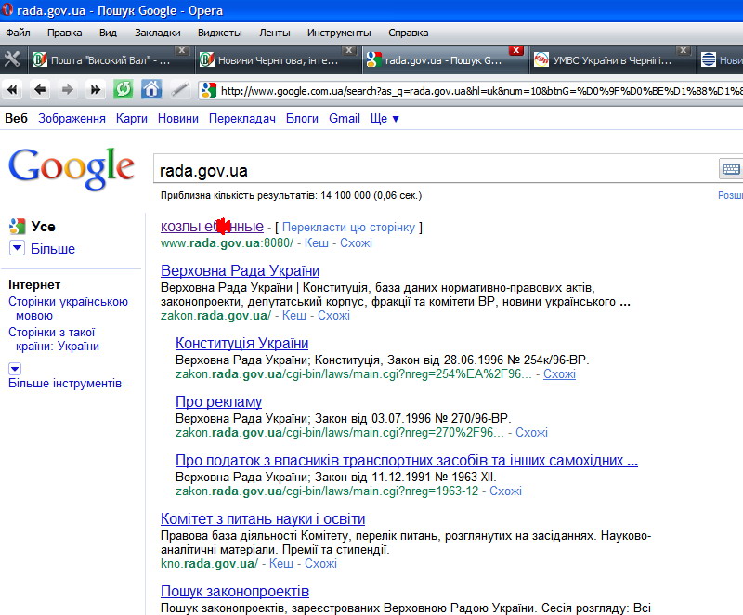Image resolution: width=743 pixels, height=615 pixels.
Task: Open the Закладки menu
Action: (157, 32)
